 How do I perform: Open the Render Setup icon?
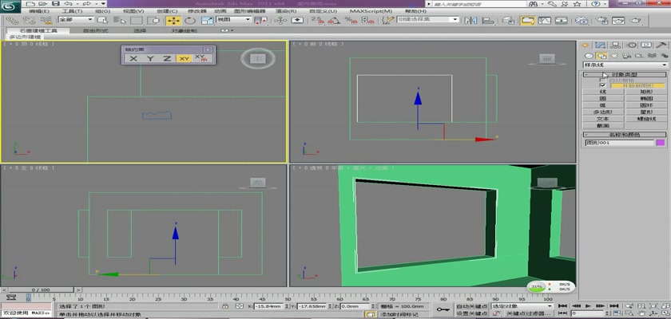[x=602, y=20]
